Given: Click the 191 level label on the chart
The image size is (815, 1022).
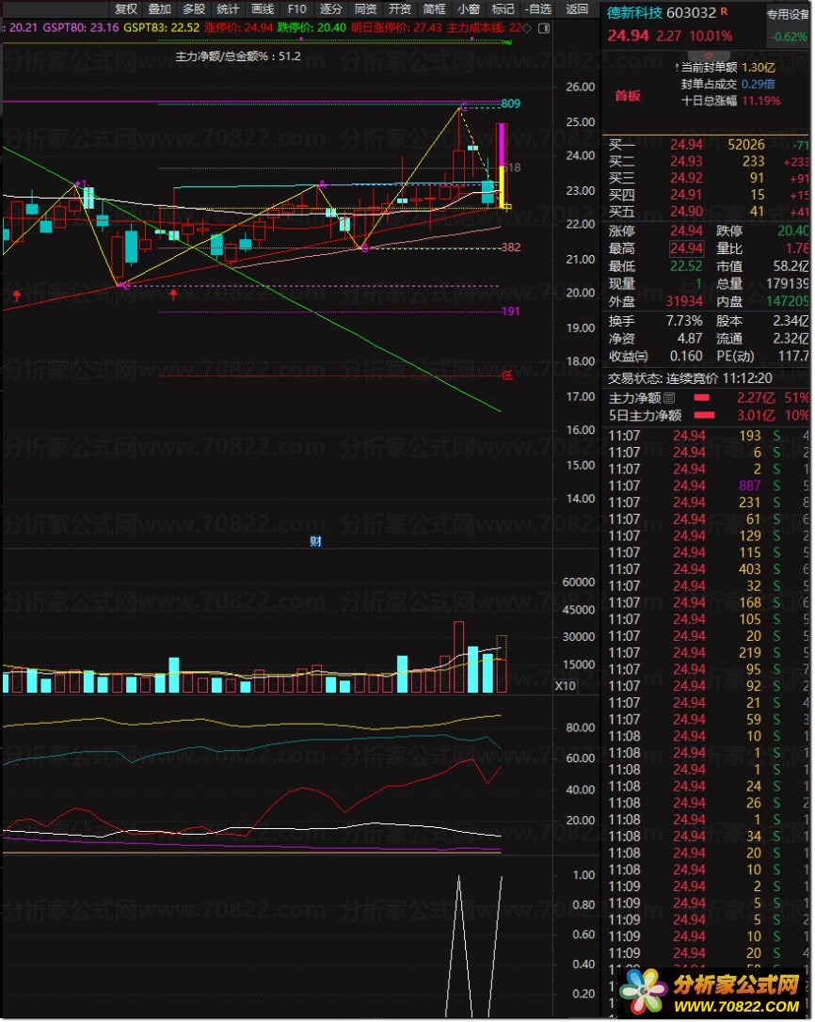Looking at the screenshot, I should [x=510, y=311].
